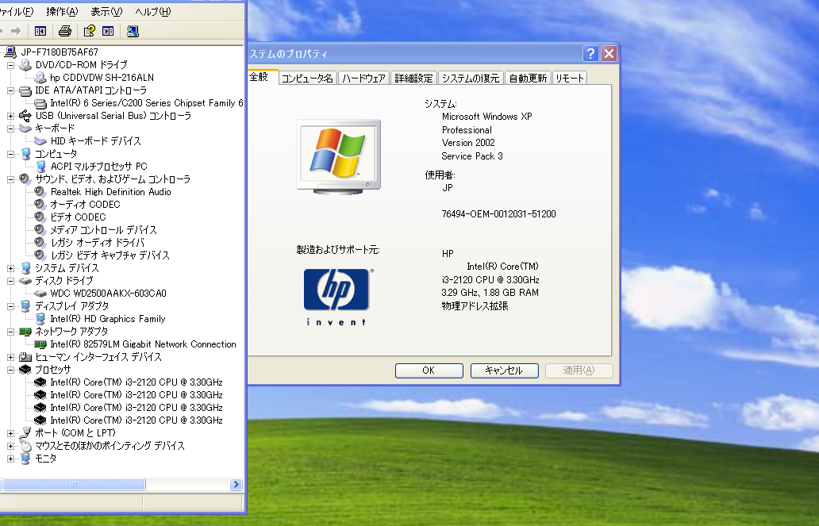Click the first i3-2120 CPU processor icon
Screen dimensions: 819x526
click(x=40, y=382)
